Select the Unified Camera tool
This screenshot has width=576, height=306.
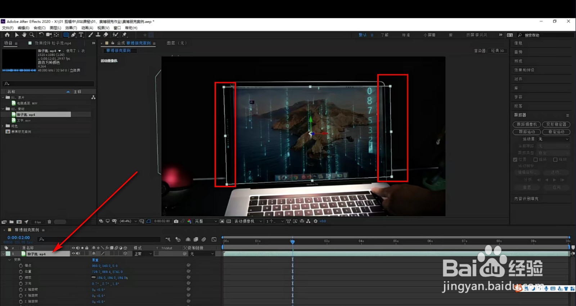click(49, 35)
